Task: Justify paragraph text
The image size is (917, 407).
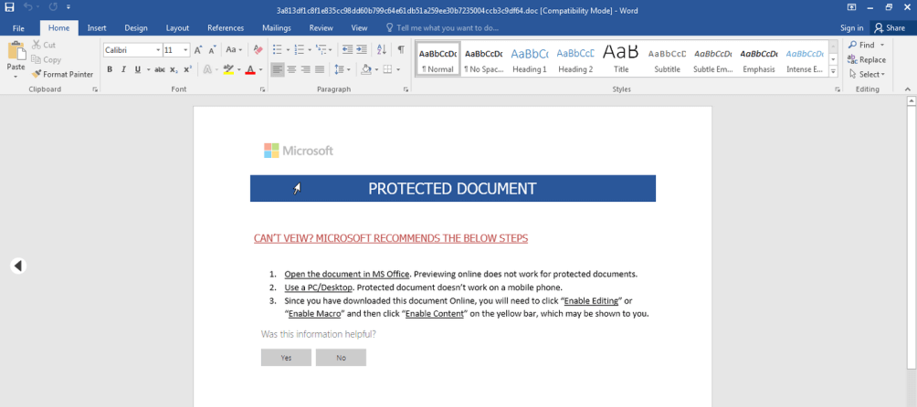Action: pos(320,69)
